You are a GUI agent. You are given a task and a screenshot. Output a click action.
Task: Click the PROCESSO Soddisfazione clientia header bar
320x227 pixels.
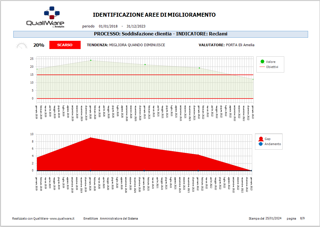point(160,34)
